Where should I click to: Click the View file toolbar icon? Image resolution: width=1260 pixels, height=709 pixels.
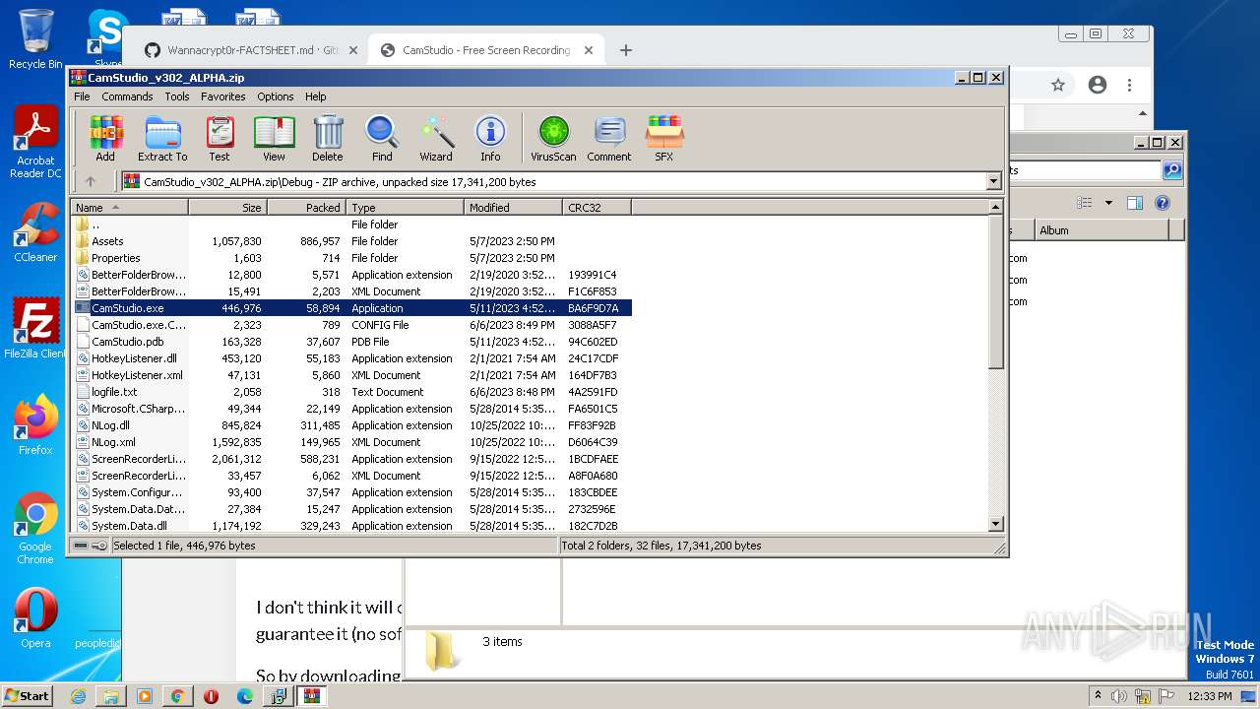click(x=274, y=139)
